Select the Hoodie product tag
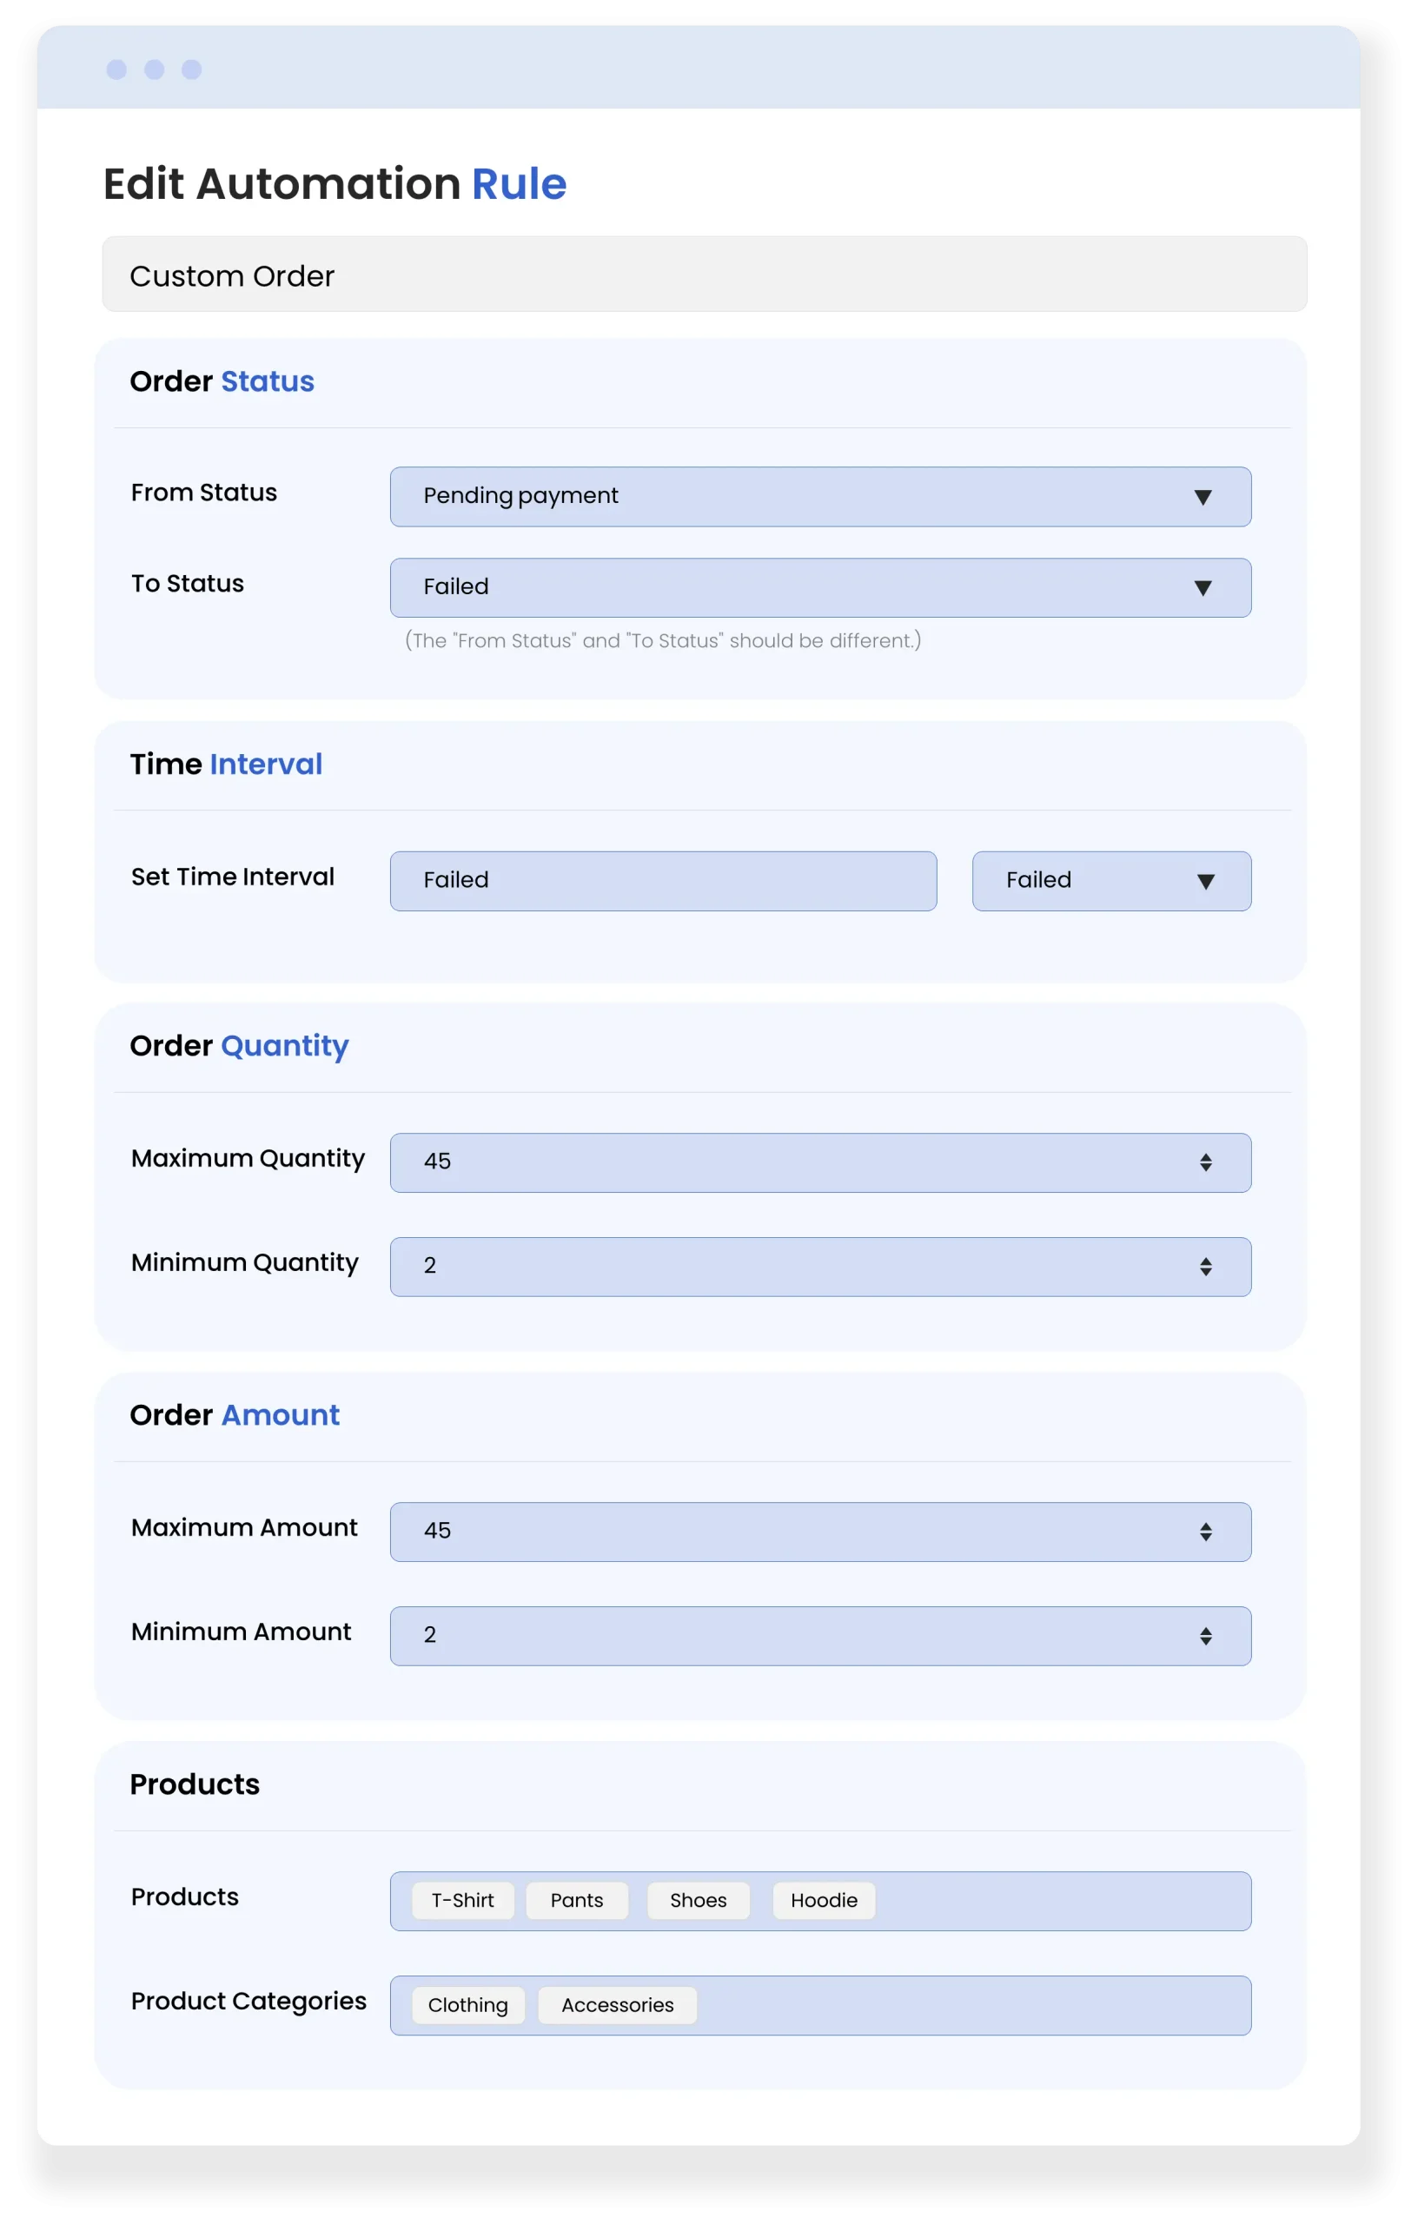The height and width of the screenshot is (2224, 1418). point(824,1901)
